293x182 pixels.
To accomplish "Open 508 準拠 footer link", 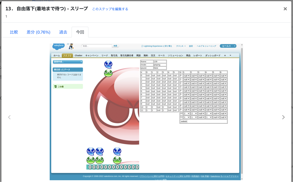I will 205,176.
